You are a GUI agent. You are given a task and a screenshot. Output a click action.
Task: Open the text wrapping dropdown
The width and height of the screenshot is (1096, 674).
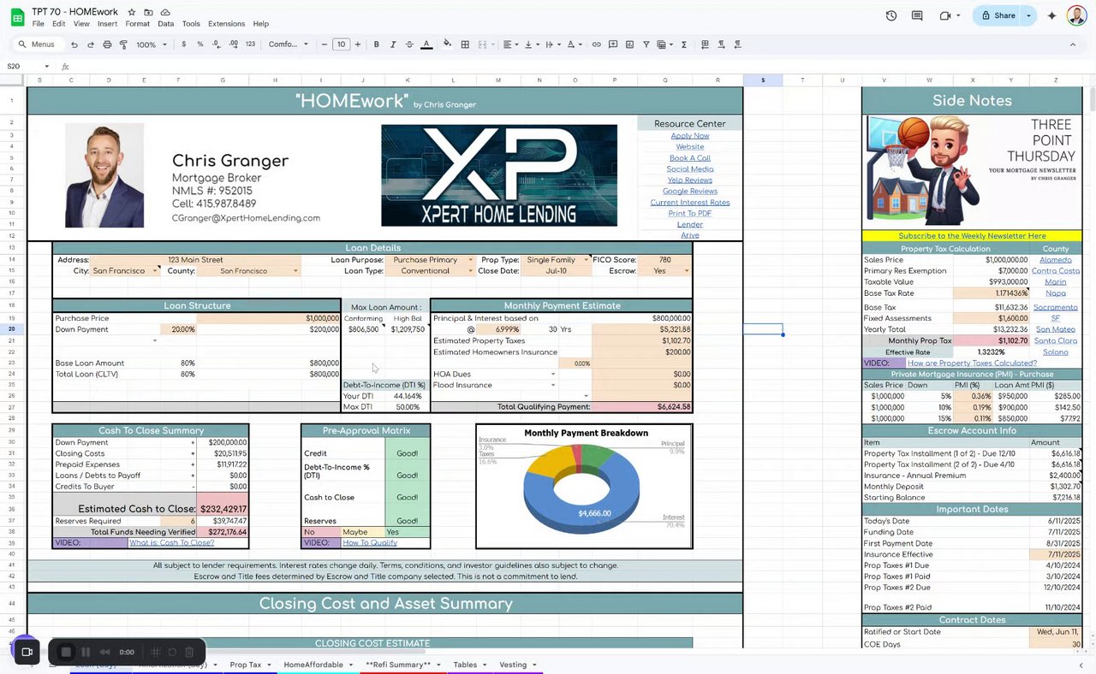click(x=552, y=44)
